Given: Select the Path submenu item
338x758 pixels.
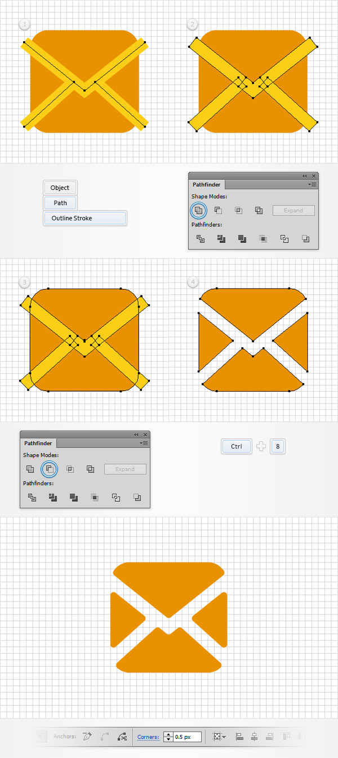Looking at the screenshot, I should click(60, 203).
